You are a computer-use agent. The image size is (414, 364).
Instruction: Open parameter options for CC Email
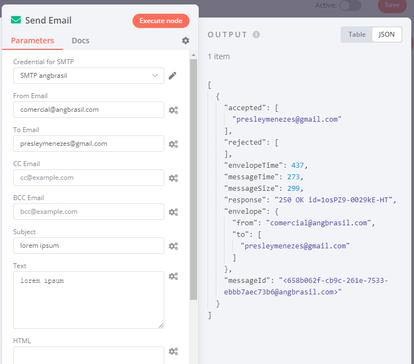click(173, 178)
